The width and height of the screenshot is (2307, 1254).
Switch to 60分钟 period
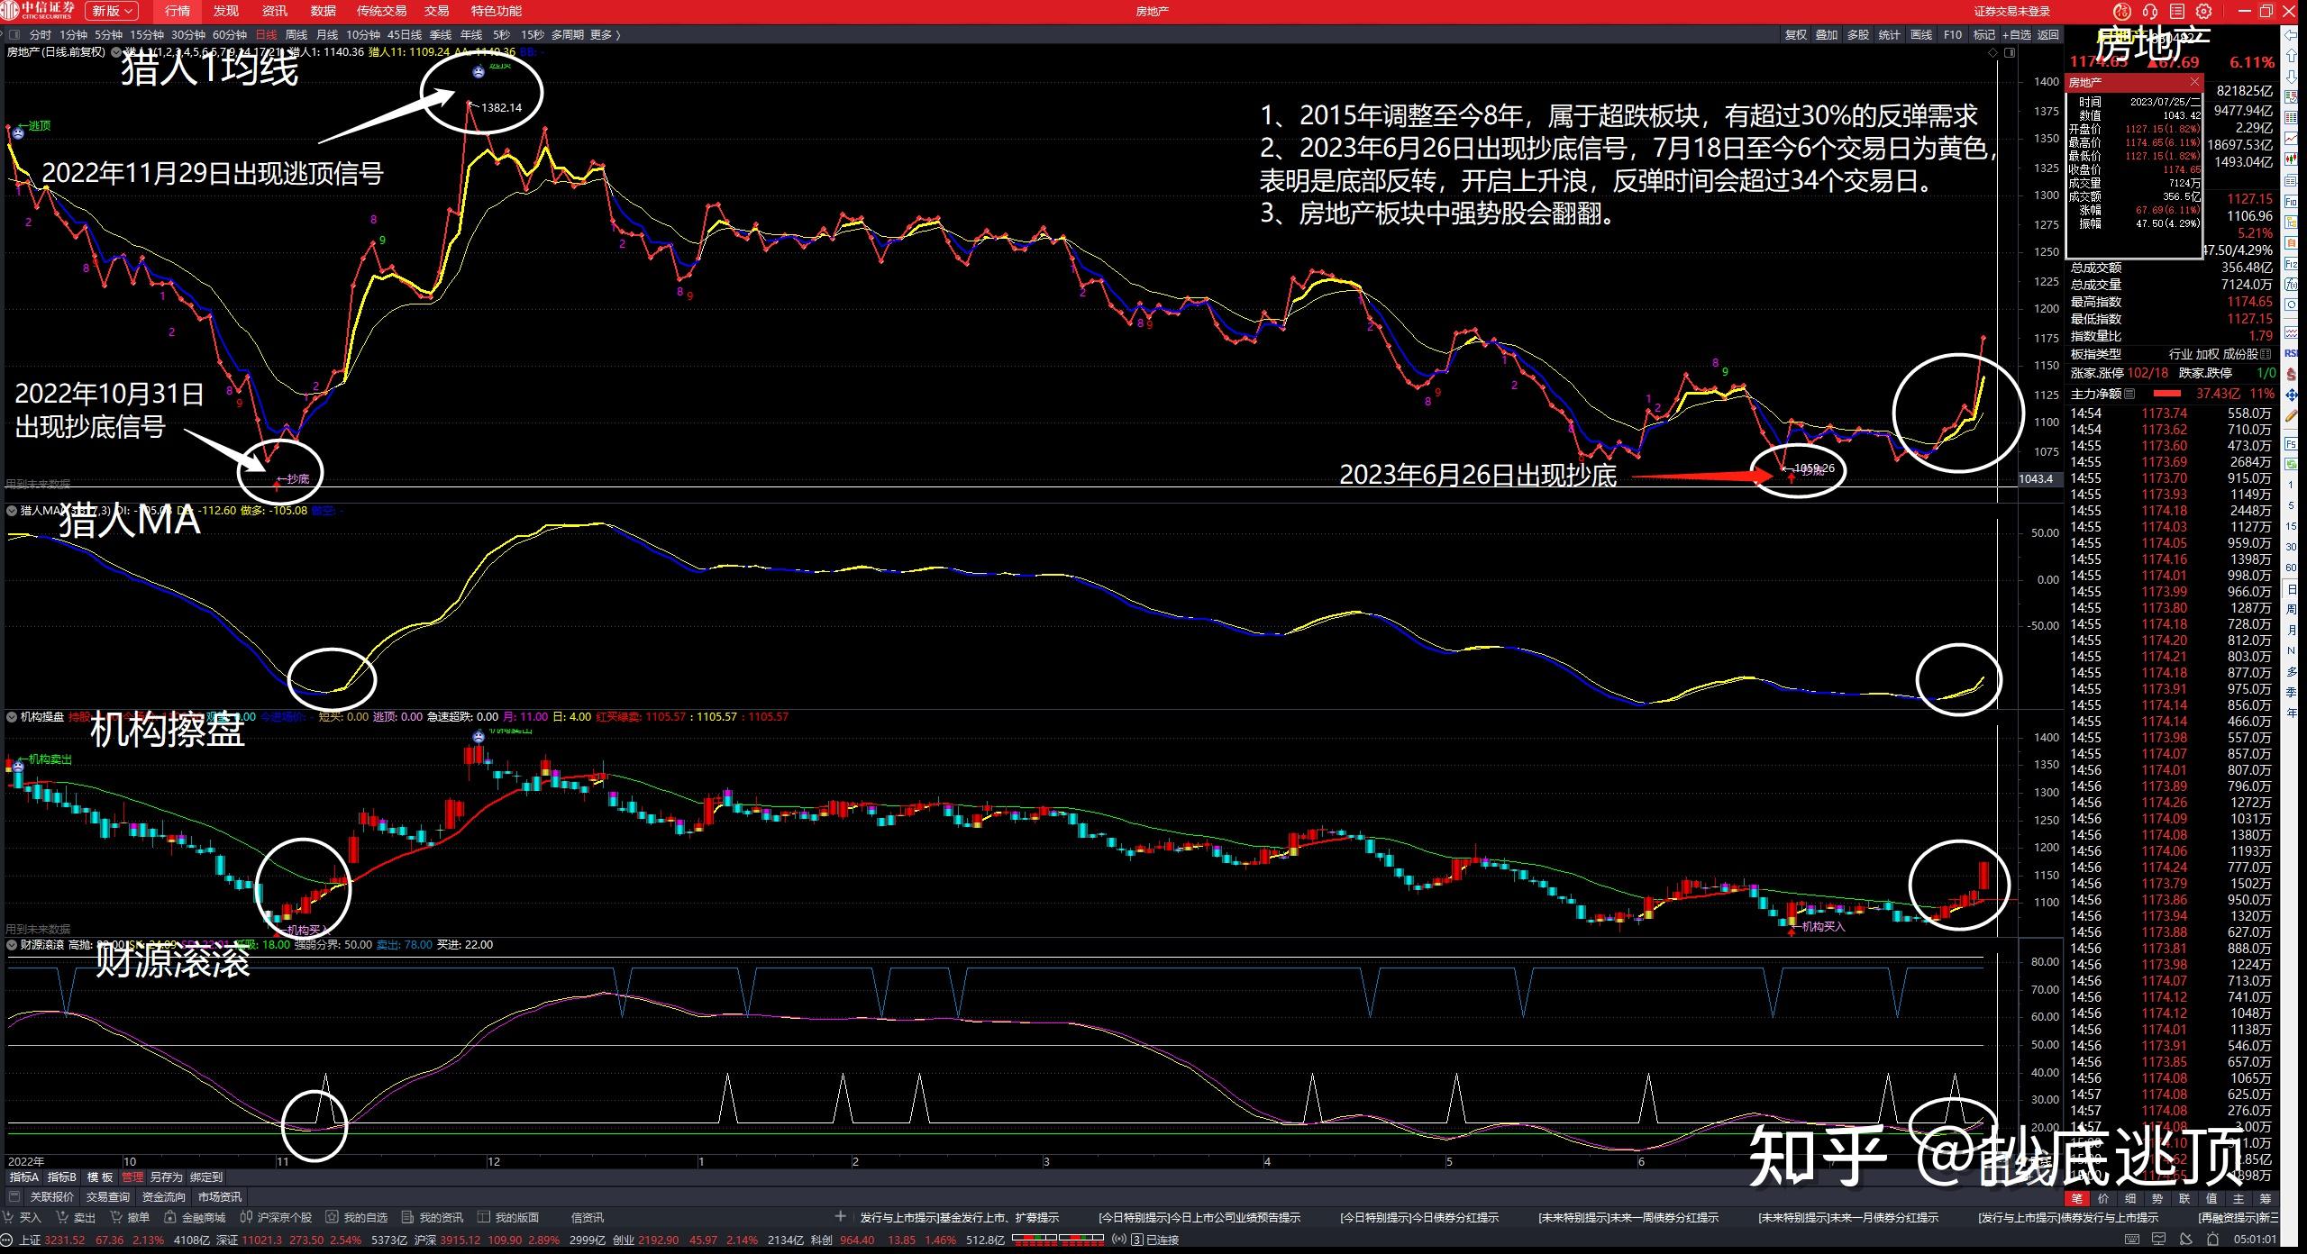230,34
